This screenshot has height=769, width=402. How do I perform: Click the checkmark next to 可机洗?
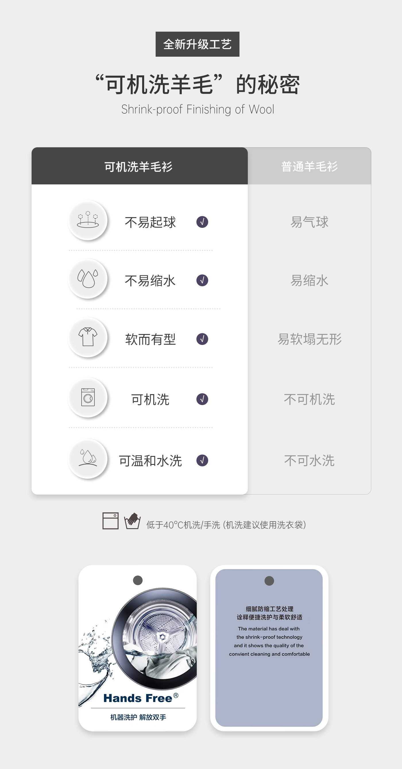202,399
